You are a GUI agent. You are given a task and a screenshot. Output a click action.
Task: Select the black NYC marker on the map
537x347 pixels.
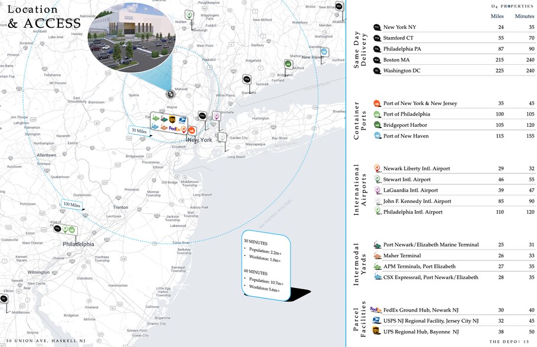203,116
